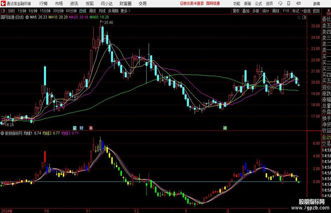The height and width of the screenshot is (213, 331).
Task: Click the 25.46 high price label
Action: click(109, 23)
